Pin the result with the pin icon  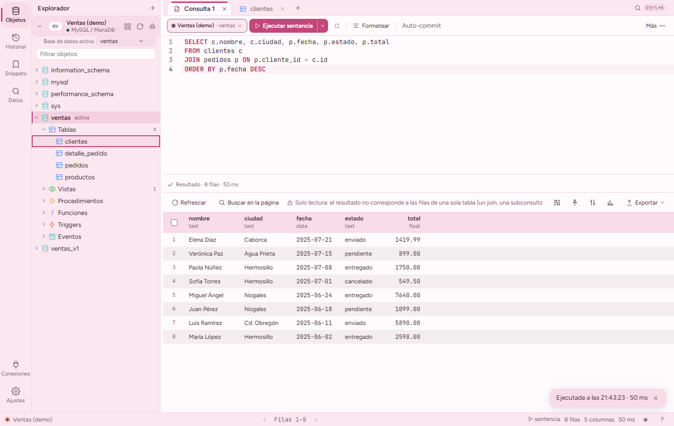click(575, 203)
